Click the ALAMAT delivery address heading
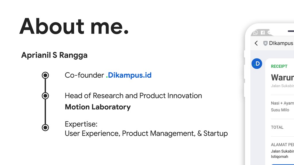This screenshot has height=165, width=294. (x=283, y=145)
